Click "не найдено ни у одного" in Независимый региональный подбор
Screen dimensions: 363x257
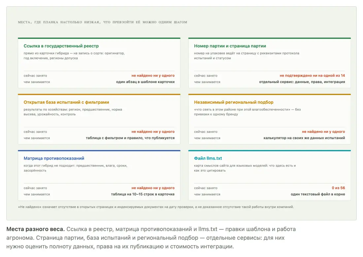323,132
